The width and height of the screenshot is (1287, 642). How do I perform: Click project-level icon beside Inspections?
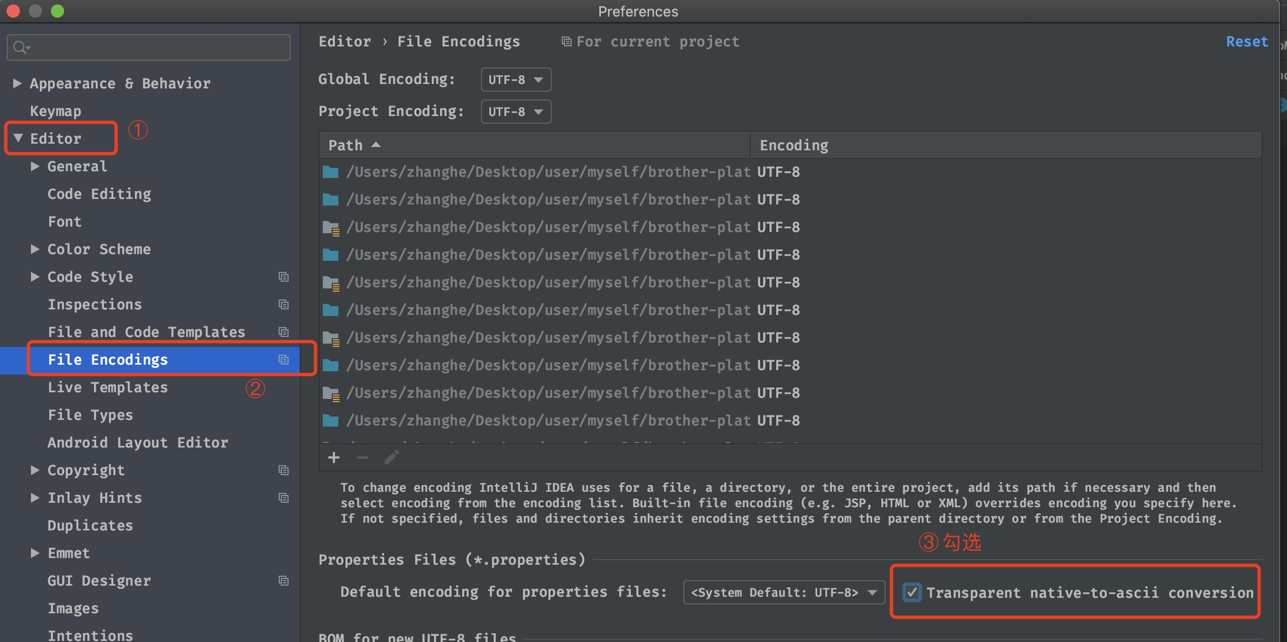coord(284,304)
